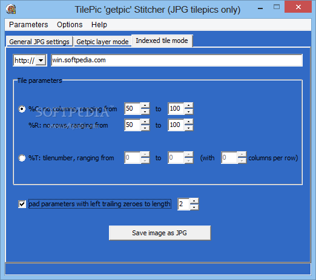Image resolution: width=316 pixels, height=280 pixels.
Task: Decrease the columns 'to' value with down arrow
Action: (189, 111)
